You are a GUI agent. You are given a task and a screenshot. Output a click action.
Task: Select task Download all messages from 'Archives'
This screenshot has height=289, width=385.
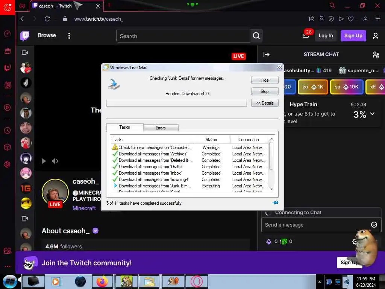tap(189, 154)
